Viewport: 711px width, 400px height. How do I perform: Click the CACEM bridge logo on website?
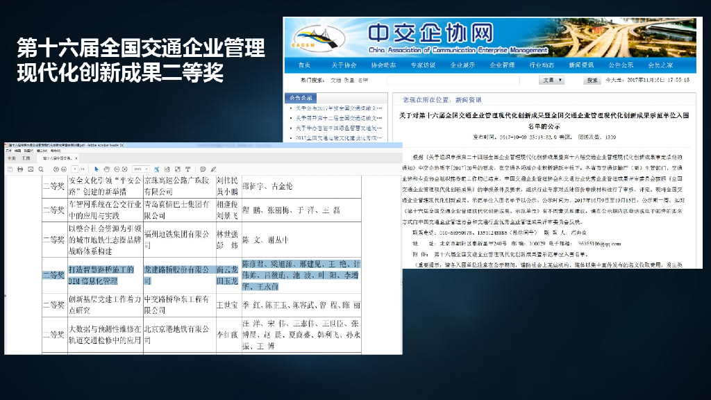(x=317, y=39)
